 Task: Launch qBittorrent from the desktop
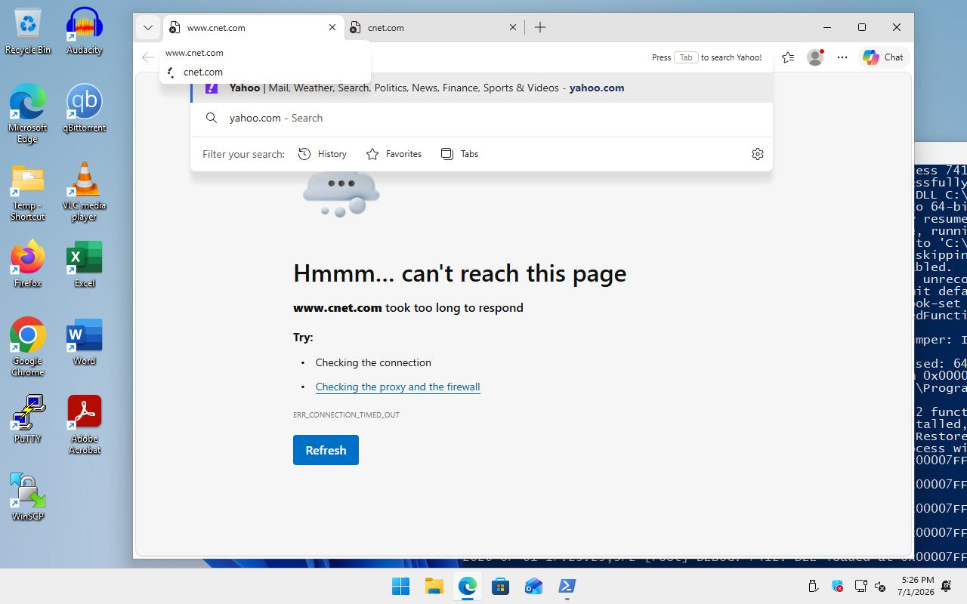[84, 108]
